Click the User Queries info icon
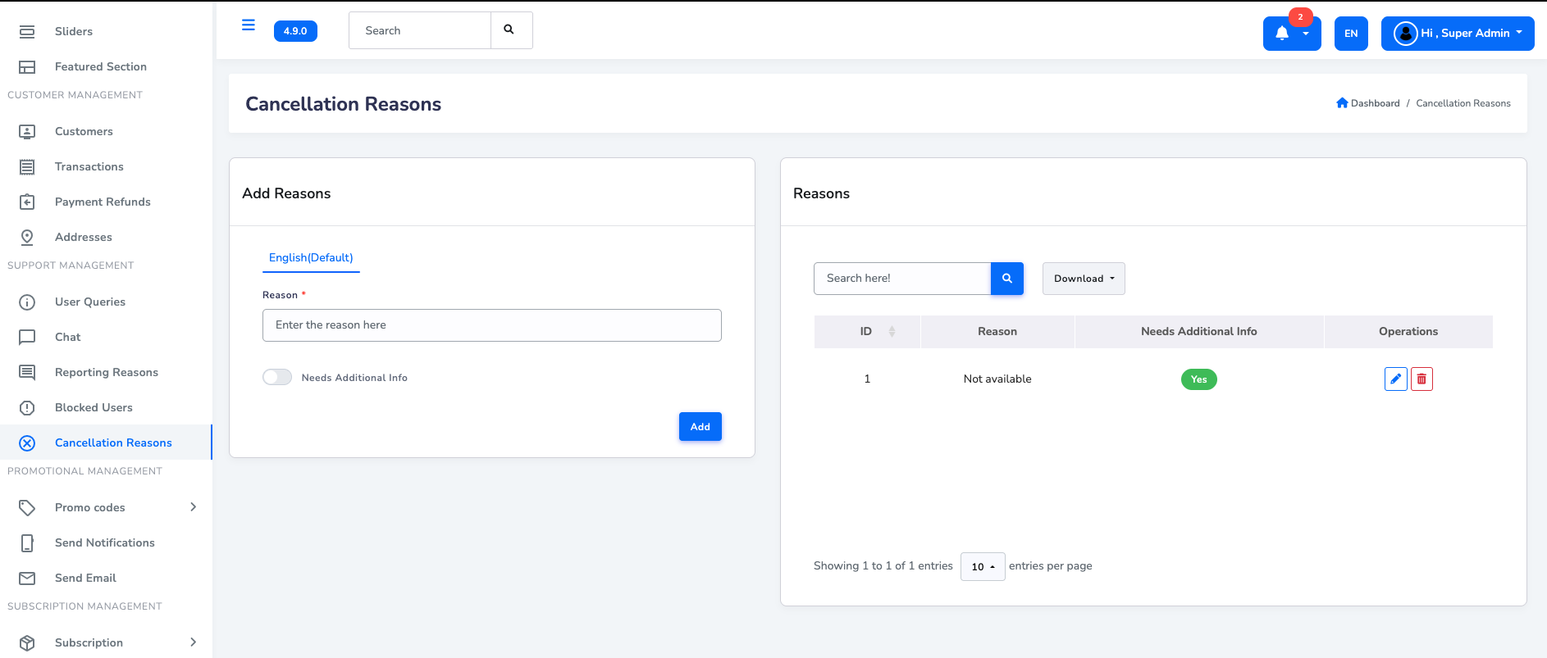Viewport: 1547px width, 658px height. point(27,302)
